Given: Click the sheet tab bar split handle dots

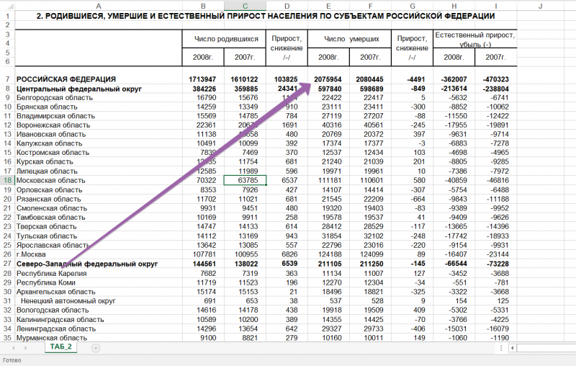Looking at the screenshot, I should tap(501, 347).
